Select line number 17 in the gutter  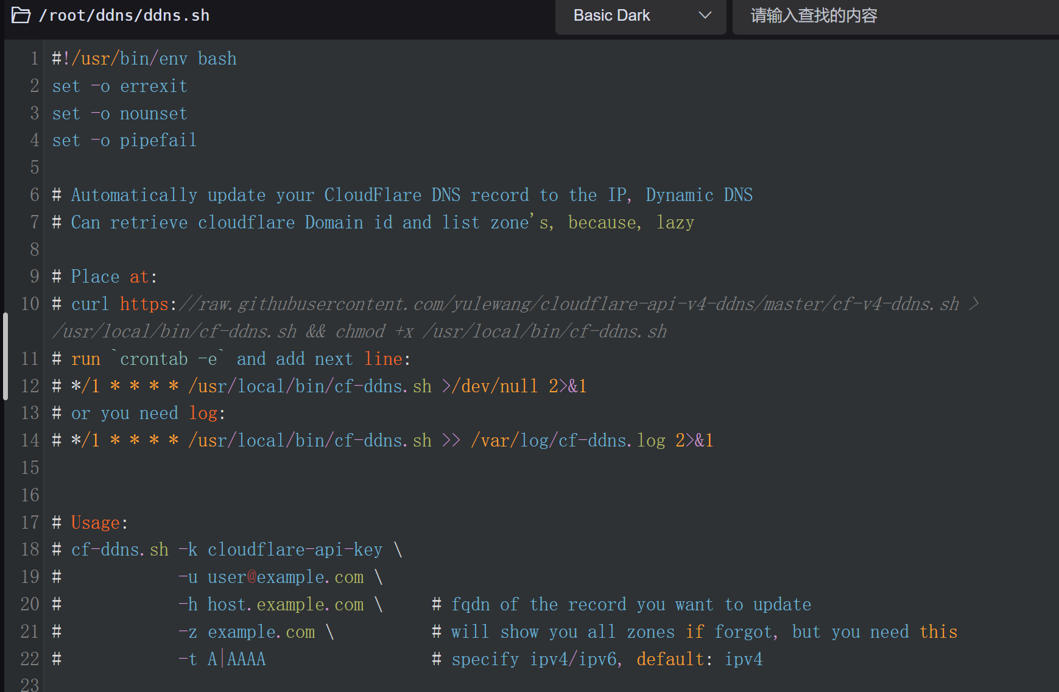tap(30, 522)
